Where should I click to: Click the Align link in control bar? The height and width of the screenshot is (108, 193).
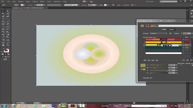[119, 5]
